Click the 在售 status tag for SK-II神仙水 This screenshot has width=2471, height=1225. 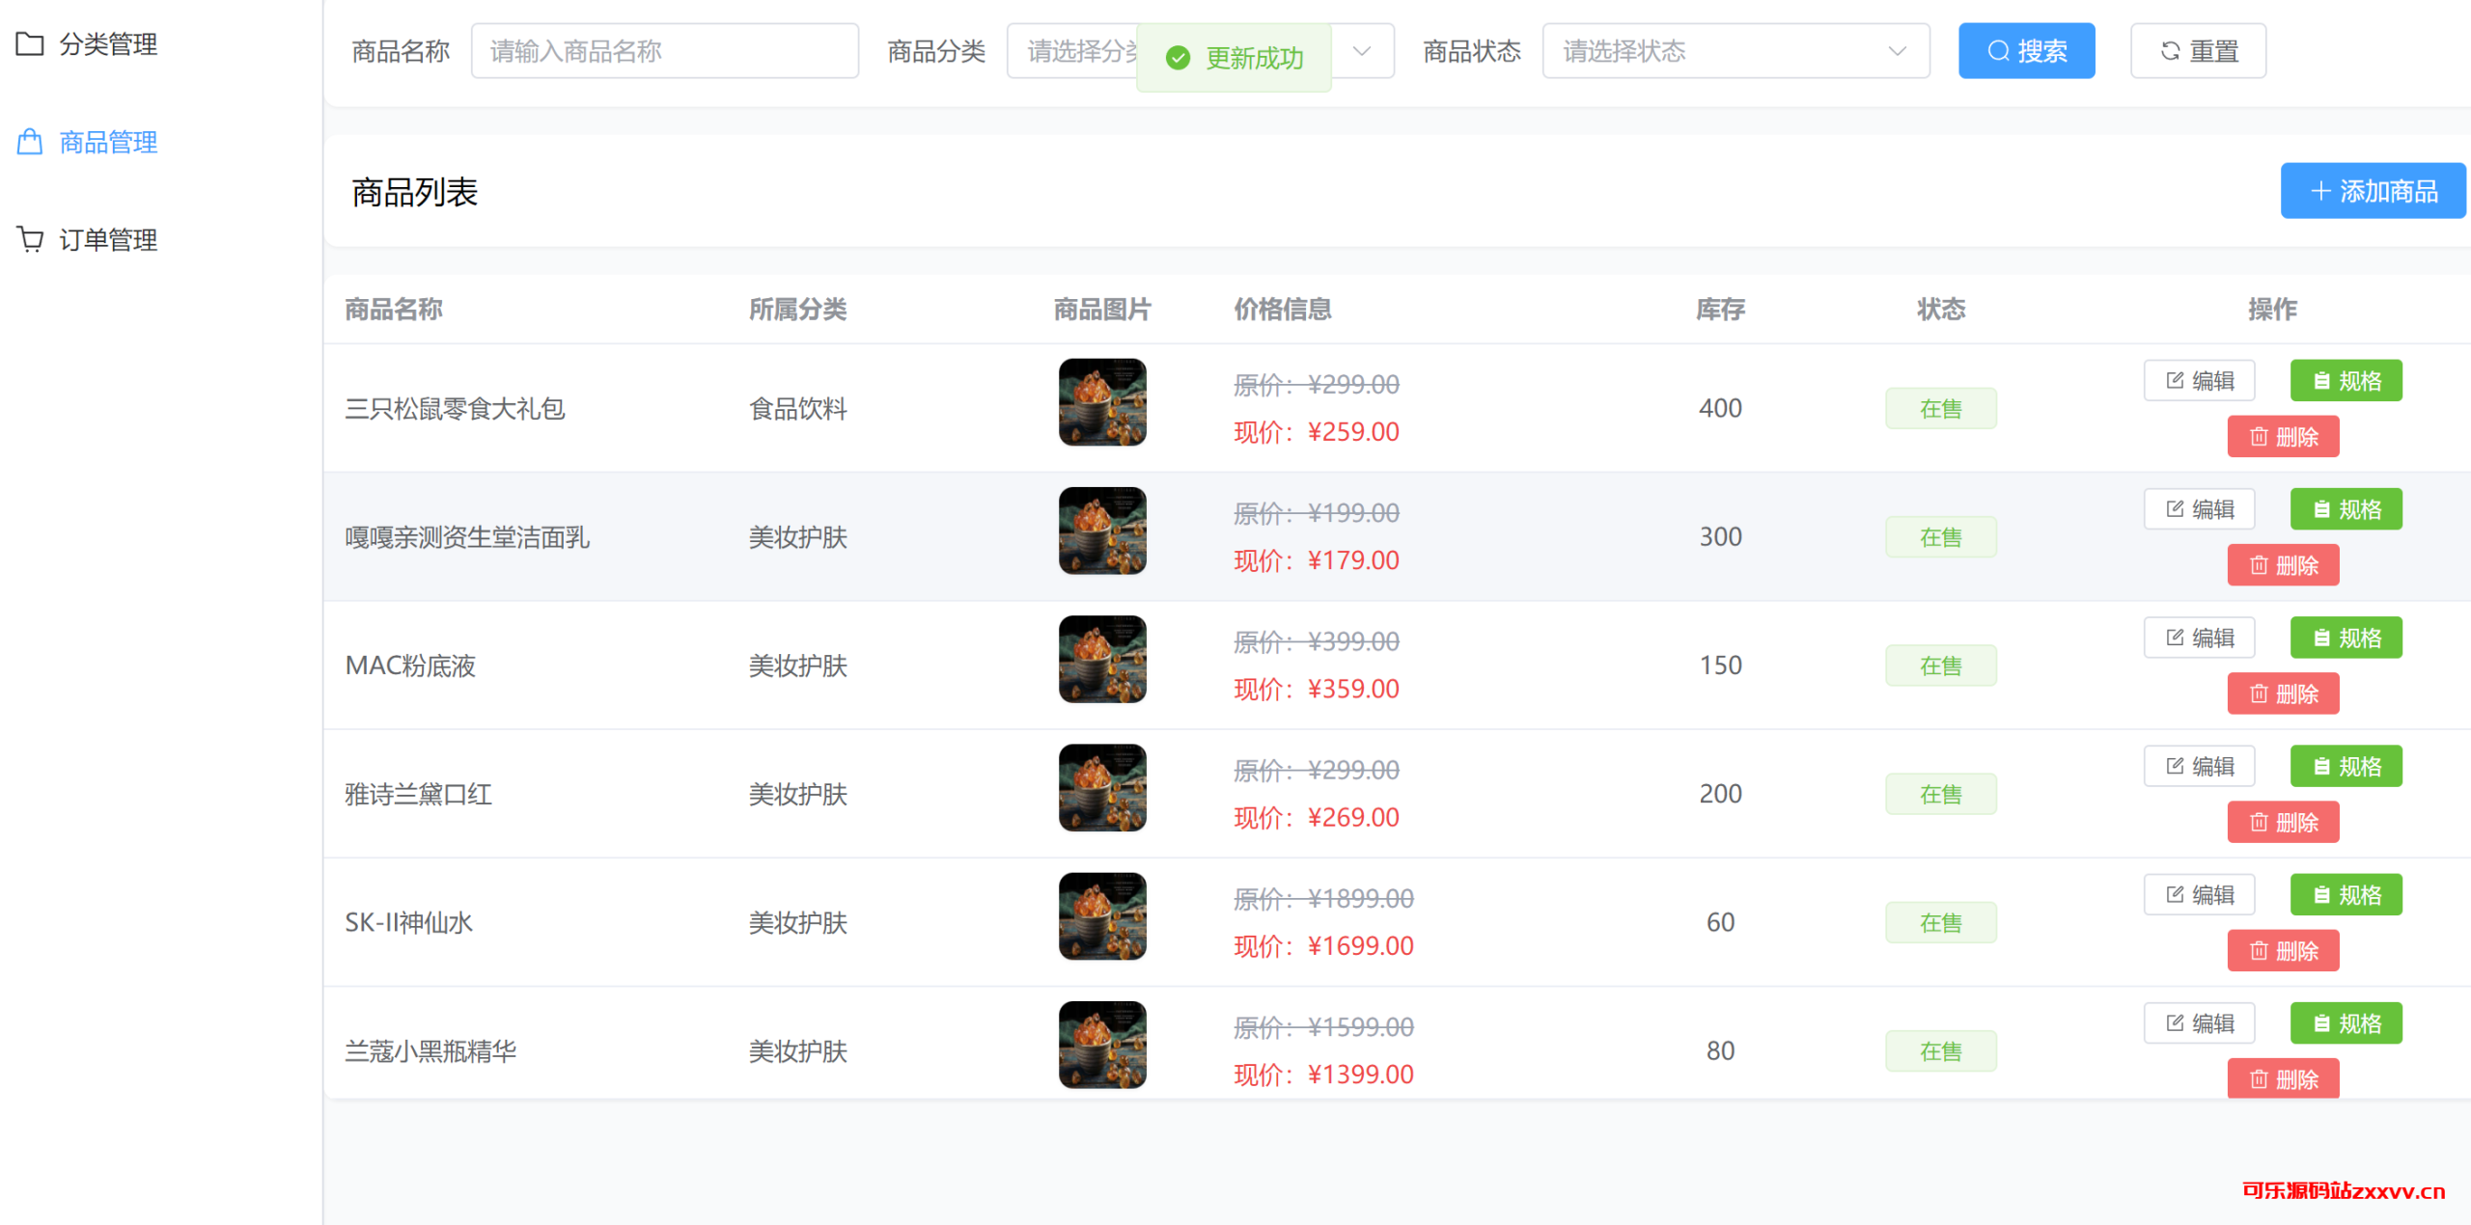(x=1940, y=922)
